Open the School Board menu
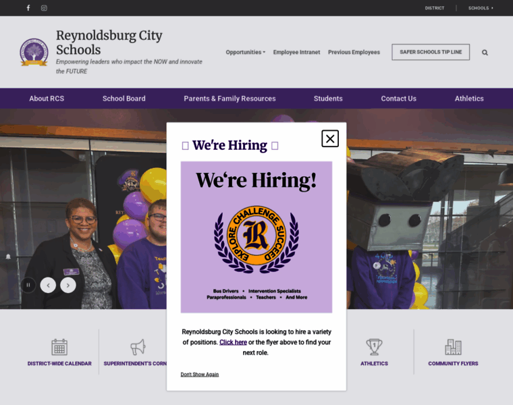The image size is (513, 405). tap(124, 99)
